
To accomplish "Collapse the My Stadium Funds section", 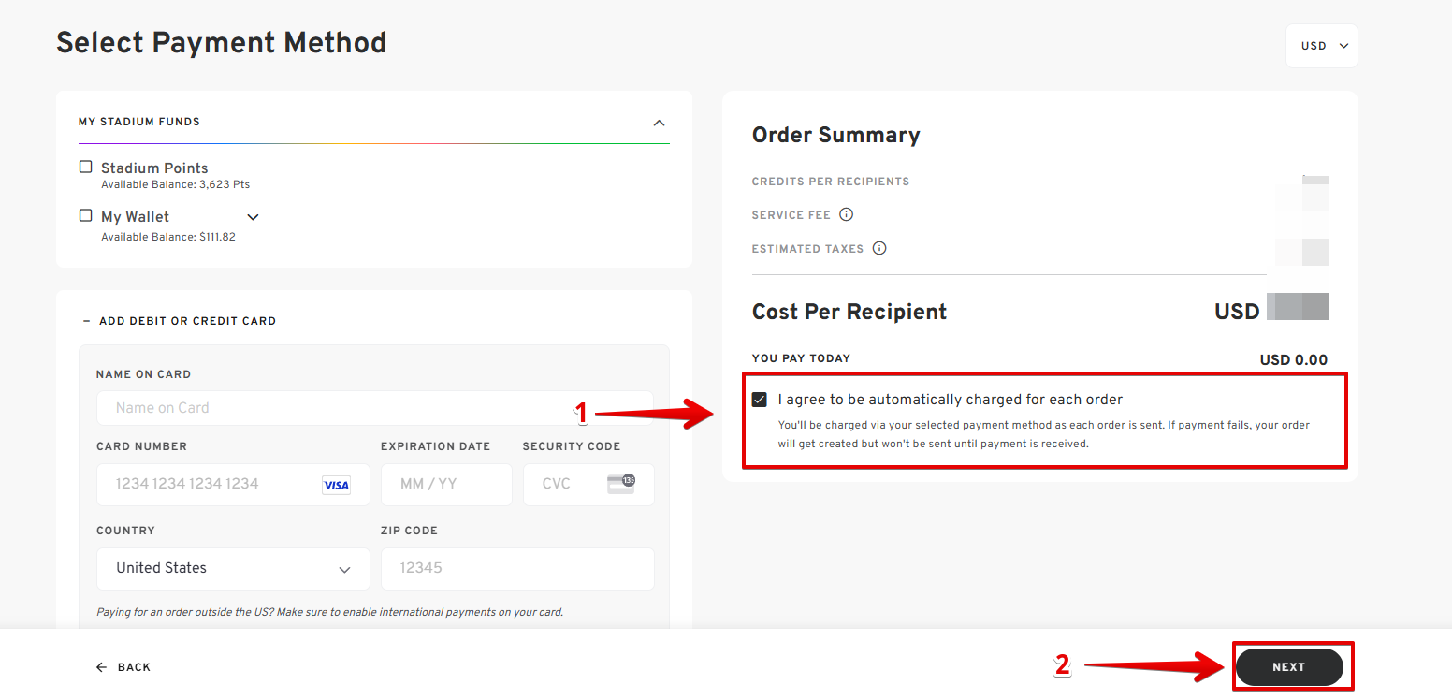I will tap(659, 123).
